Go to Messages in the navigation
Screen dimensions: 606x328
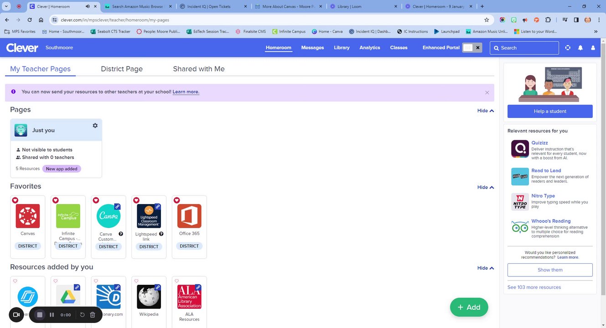point(312,48)
